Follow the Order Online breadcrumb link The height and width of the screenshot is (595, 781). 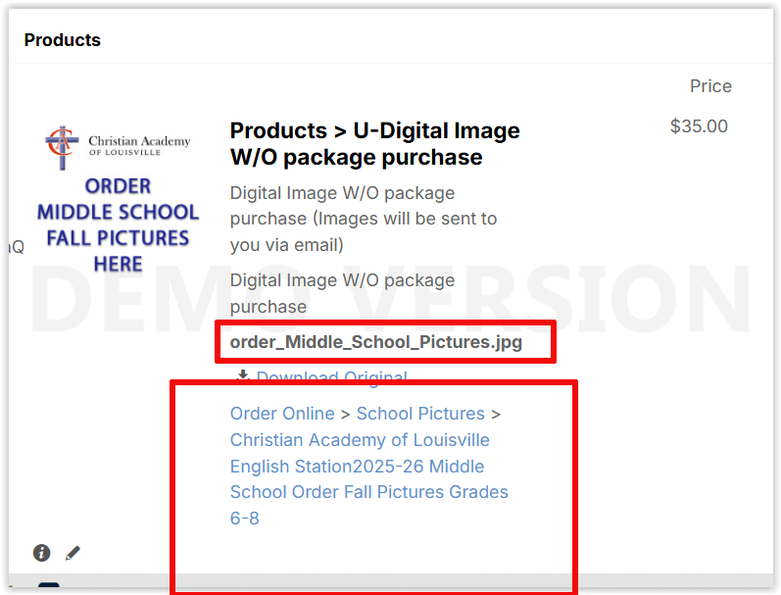(x=282, y=414)
